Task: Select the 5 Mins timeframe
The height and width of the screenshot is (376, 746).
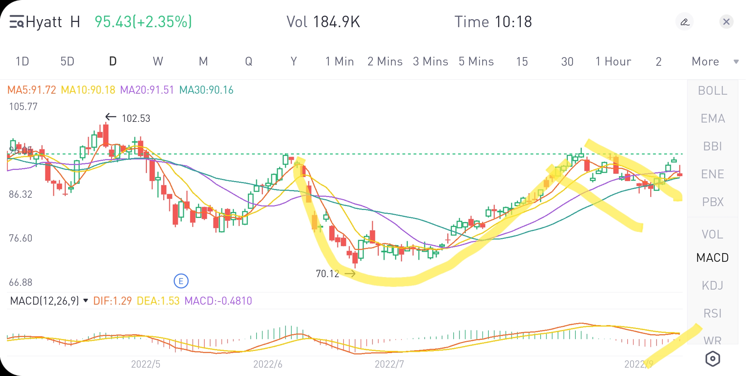Action: coord(476,62)
